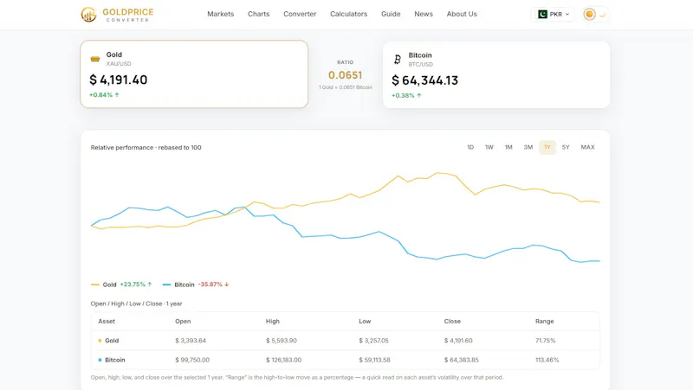693x390 pixels.
Task: Click the ratio value 0.0651
Action: pos(345,75)
